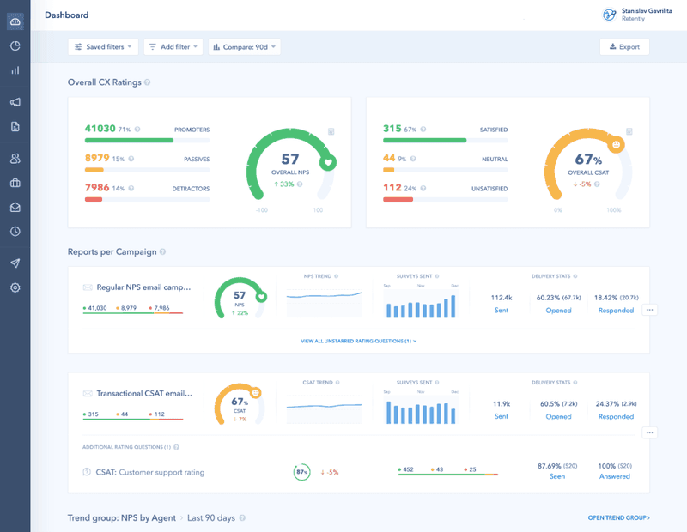Open the Dashboard section in the sidebar
This screenshot has width=687, height=532.
point(15,21)
